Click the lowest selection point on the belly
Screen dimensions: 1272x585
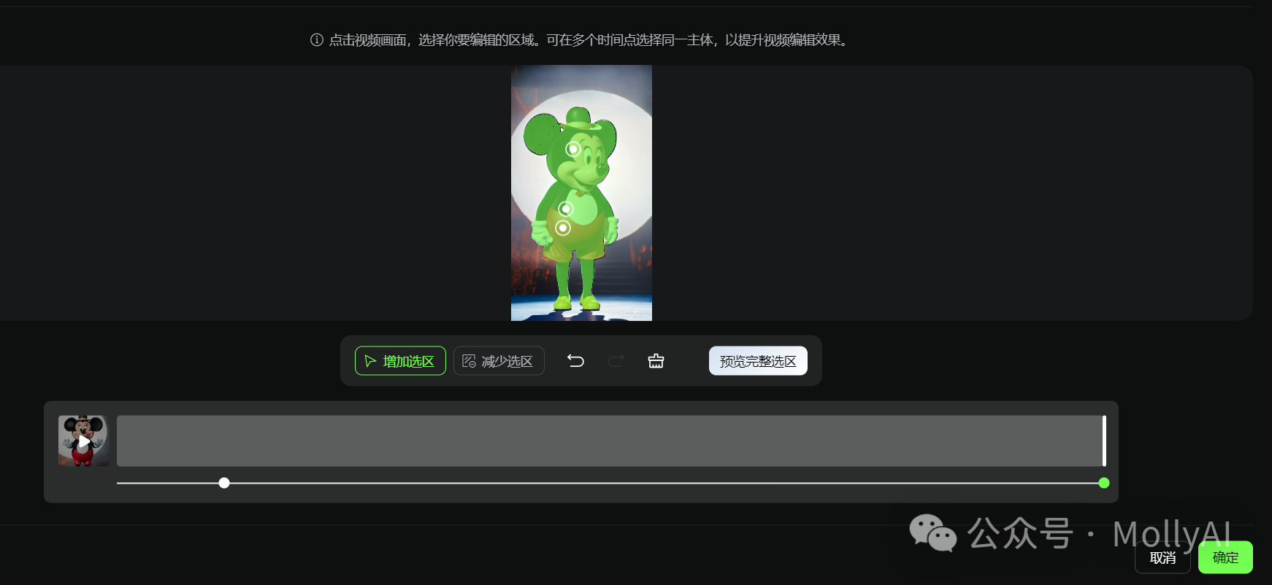pos(563,228)
